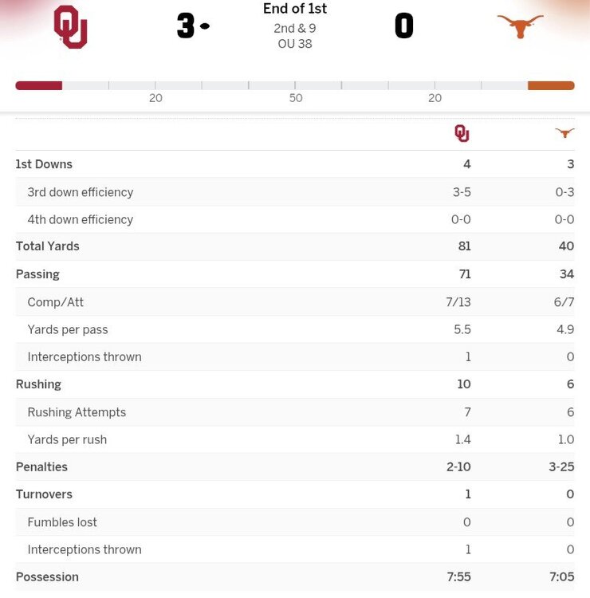Click the Turnovers row label
Screen dimensions: 590x598
point(44,494)
